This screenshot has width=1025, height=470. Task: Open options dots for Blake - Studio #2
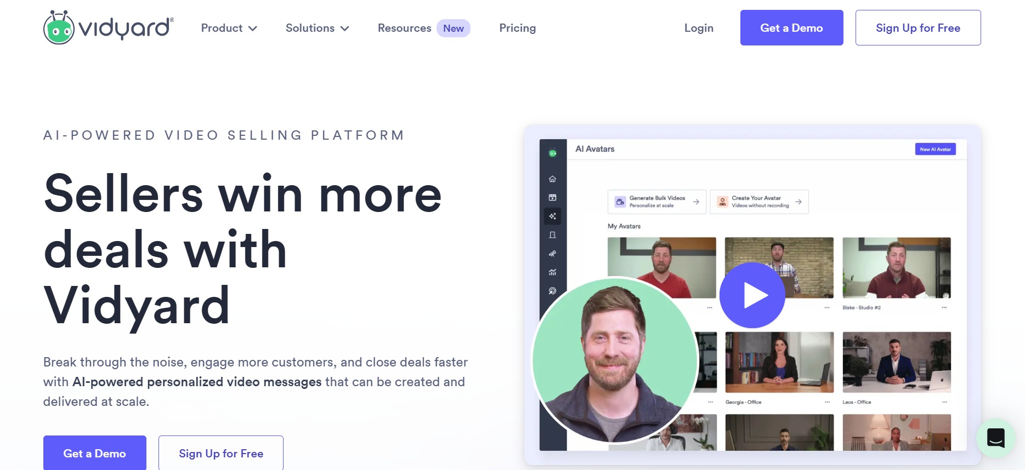tap(944, 308)
